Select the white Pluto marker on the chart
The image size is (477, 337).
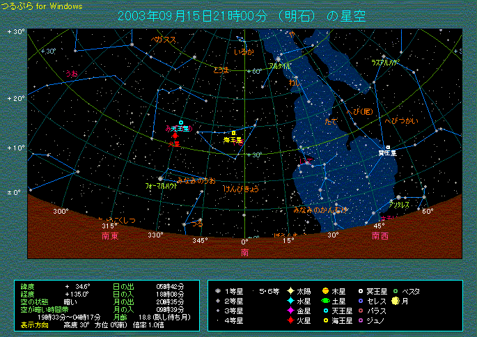tap(388, 147)
